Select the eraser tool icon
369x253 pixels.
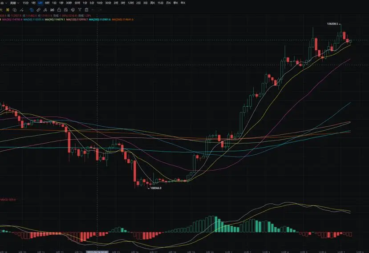click(45, 10)
